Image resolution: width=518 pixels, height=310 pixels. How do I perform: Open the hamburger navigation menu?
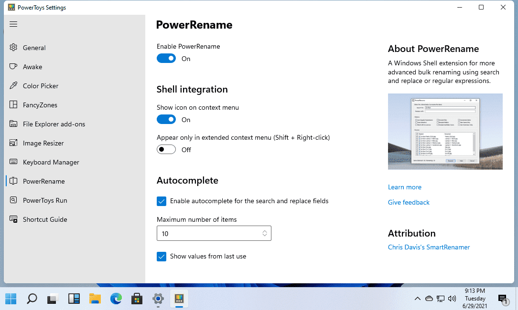pos(13,24)
